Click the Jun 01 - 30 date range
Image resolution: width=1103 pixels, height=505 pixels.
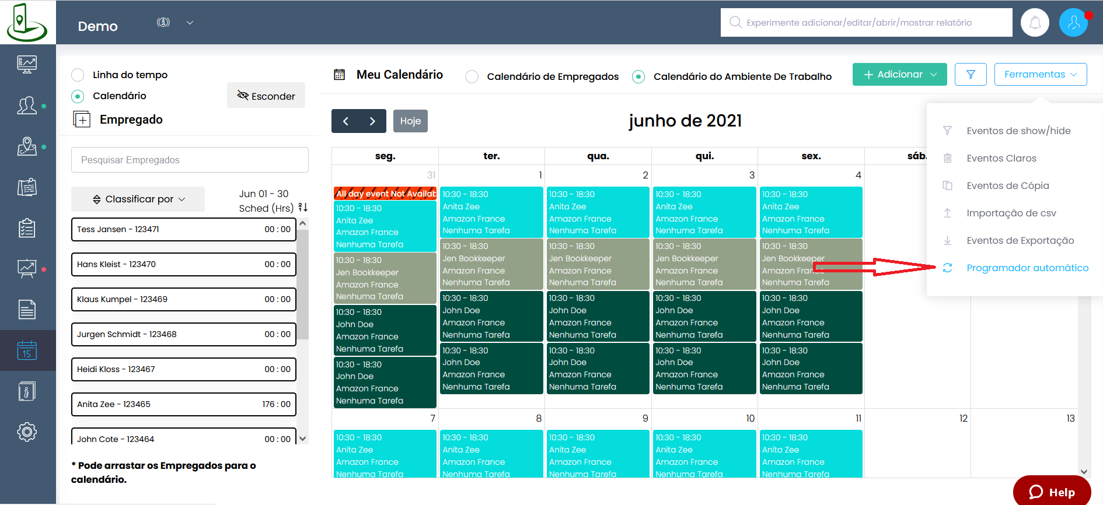coord(264,194)
